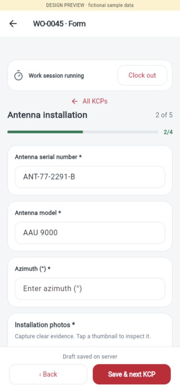180x390 pixels.
Task: Click the design preview banner at top
Action: 90,5
